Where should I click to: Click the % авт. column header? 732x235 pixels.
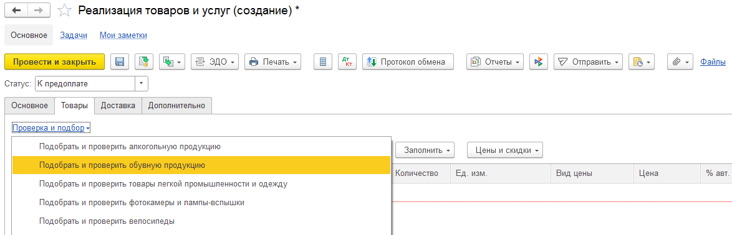click(716, 173)
